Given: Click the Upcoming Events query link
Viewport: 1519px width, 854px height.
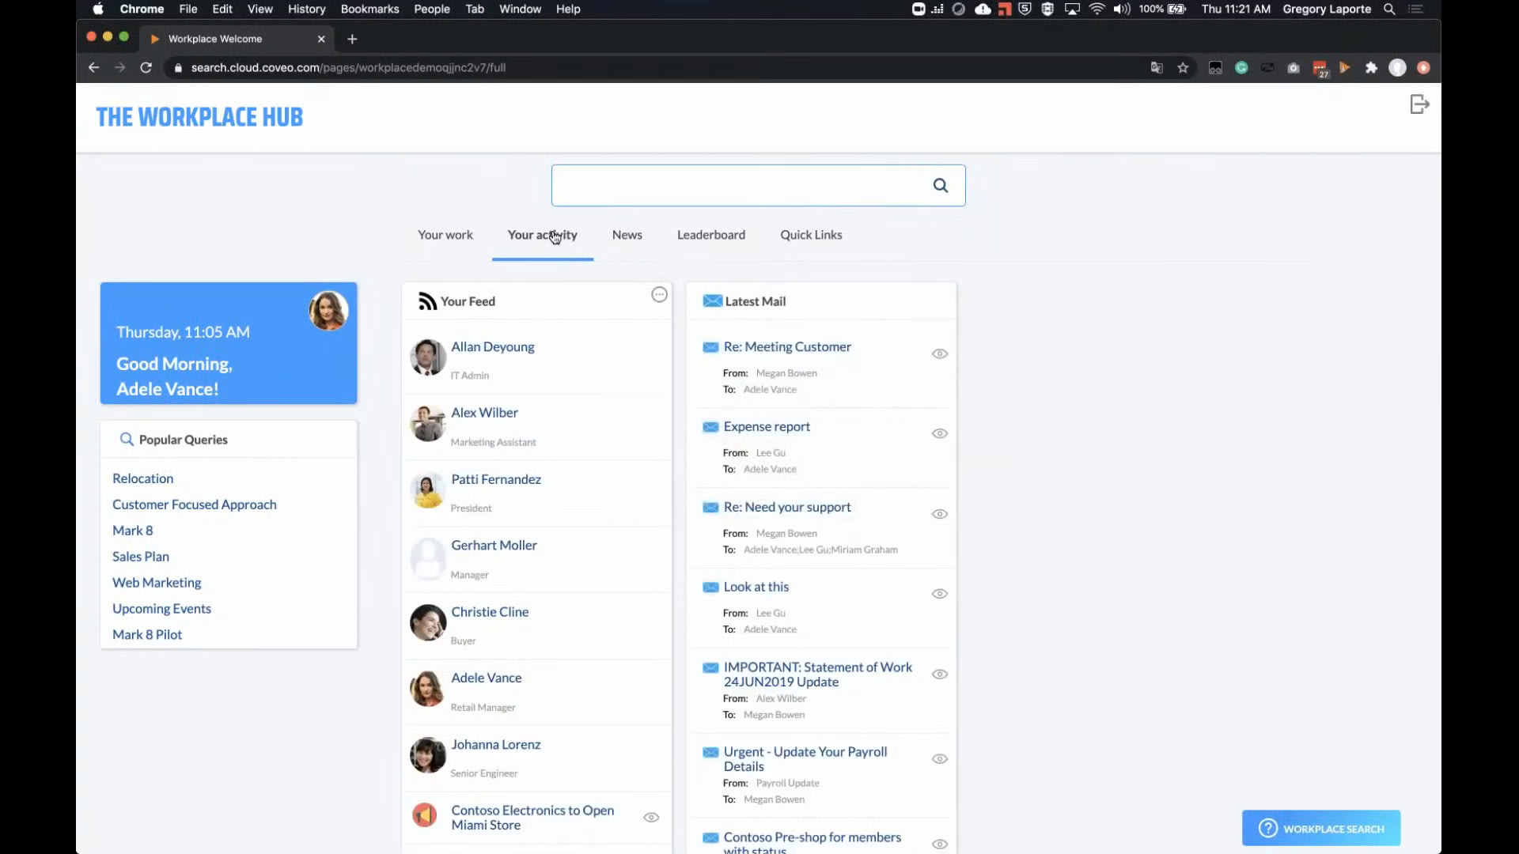Looking at the screenshot, I should click(x=161, y=609).
